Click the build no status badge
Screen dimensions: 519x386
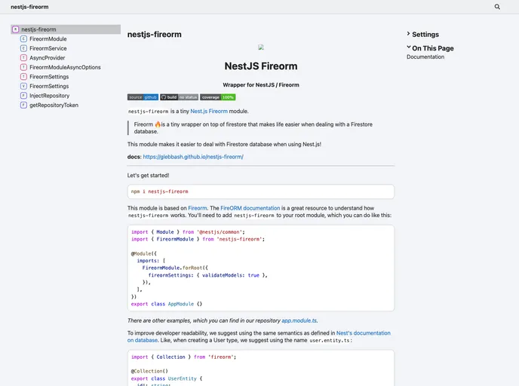coord(179,97)
